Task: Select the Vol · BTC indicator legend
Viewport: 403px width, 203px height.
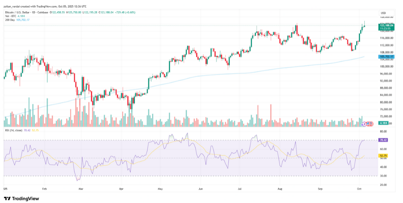Action: 10,17
